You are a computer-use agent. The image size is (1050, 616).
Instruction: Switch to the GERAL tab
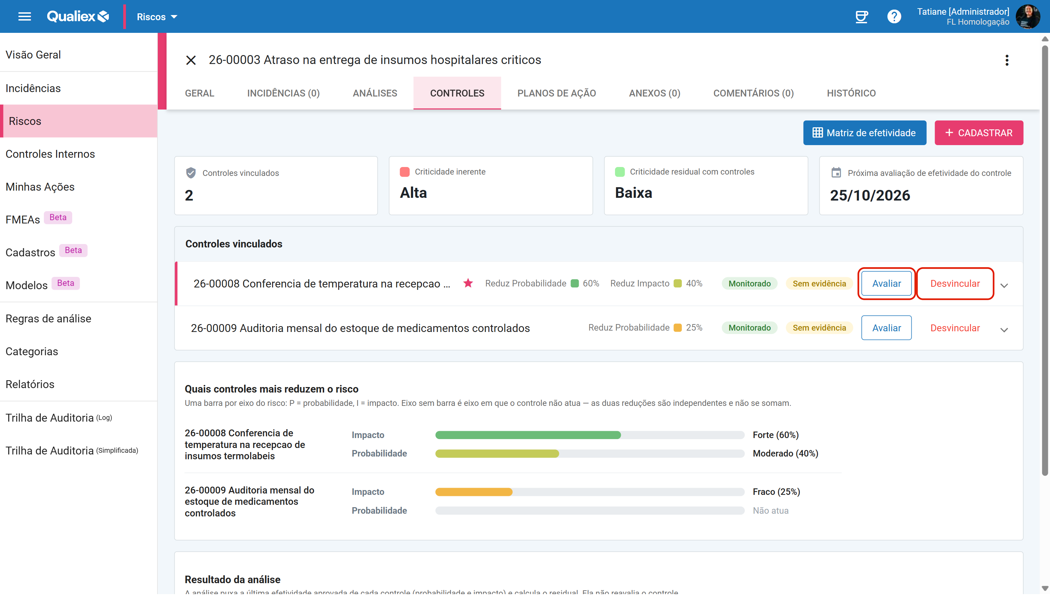200,93
